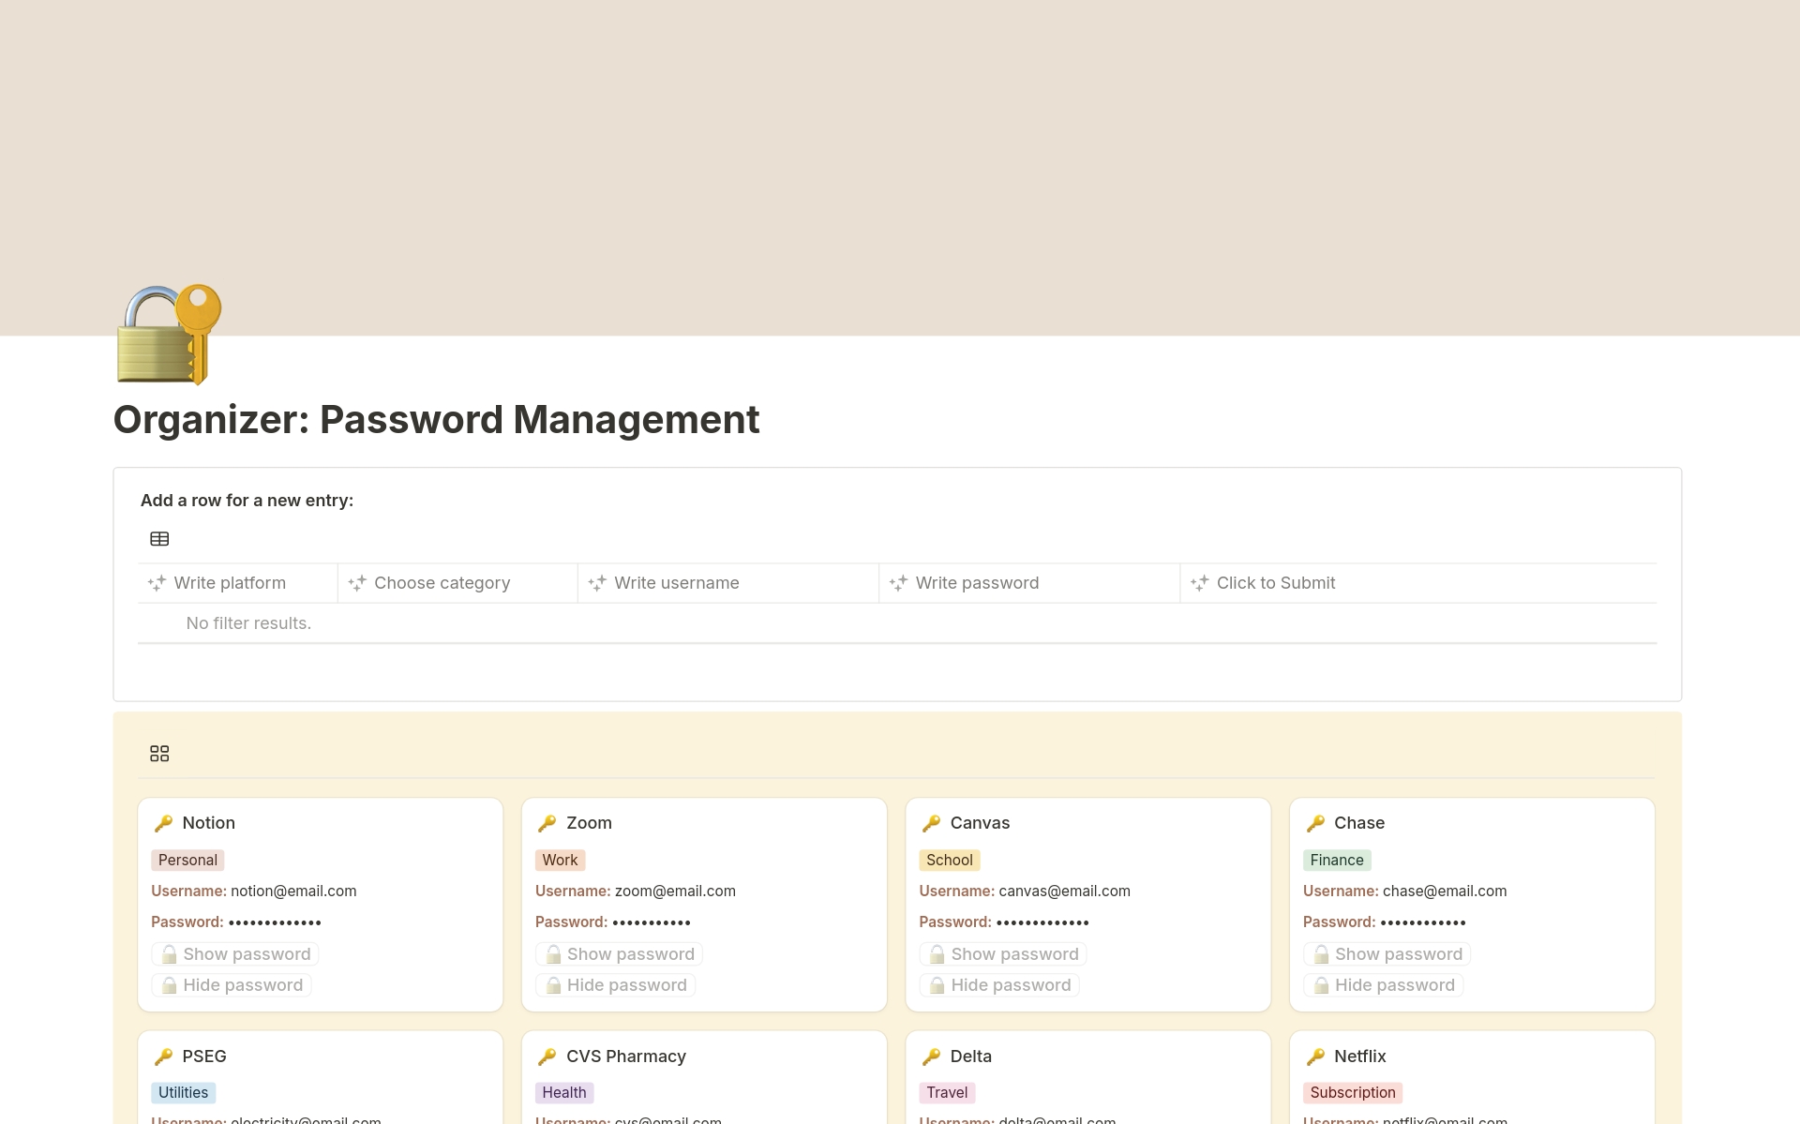Click the Personal tag on Notion card
The height and width of the screenshot is (1124, 1800).
(187, 861)
